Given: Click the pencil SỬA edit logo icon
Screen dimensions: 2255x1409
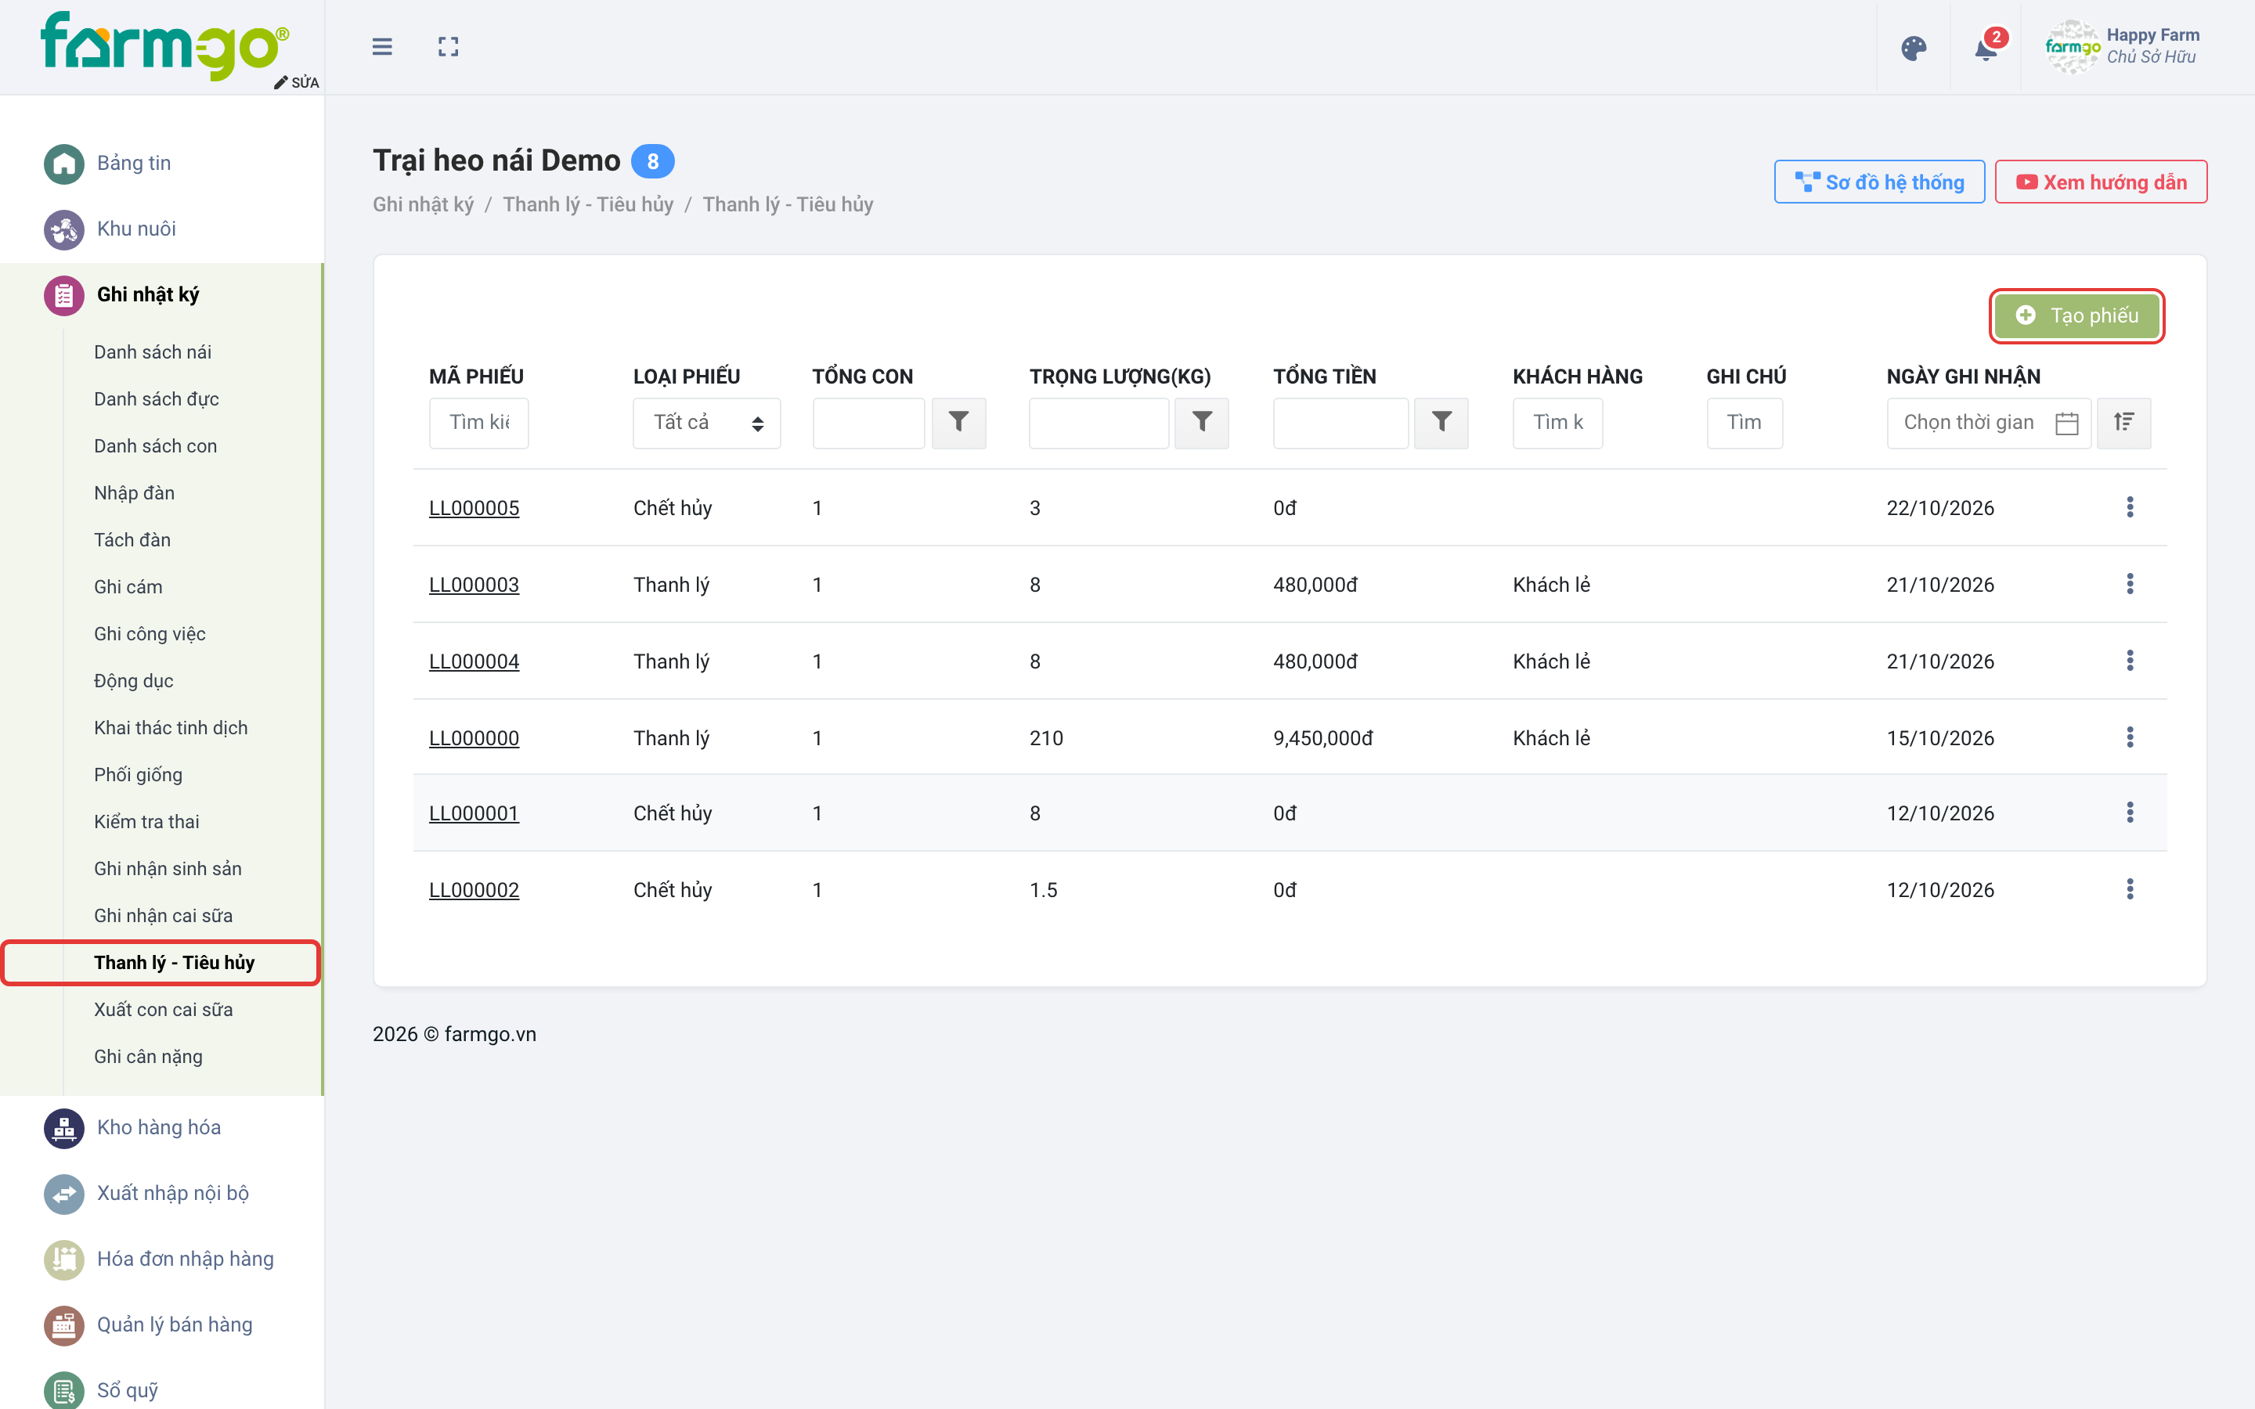Looking at the screenshot, I should coord(296,83).
